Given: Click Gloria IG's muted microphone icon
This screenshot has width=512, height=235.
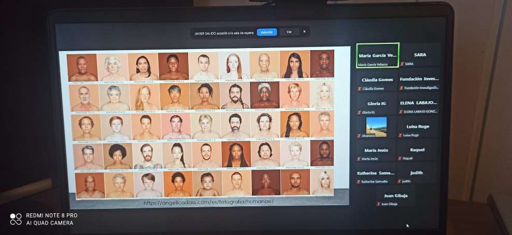Looking at the screenshot, I should (359, 112).
